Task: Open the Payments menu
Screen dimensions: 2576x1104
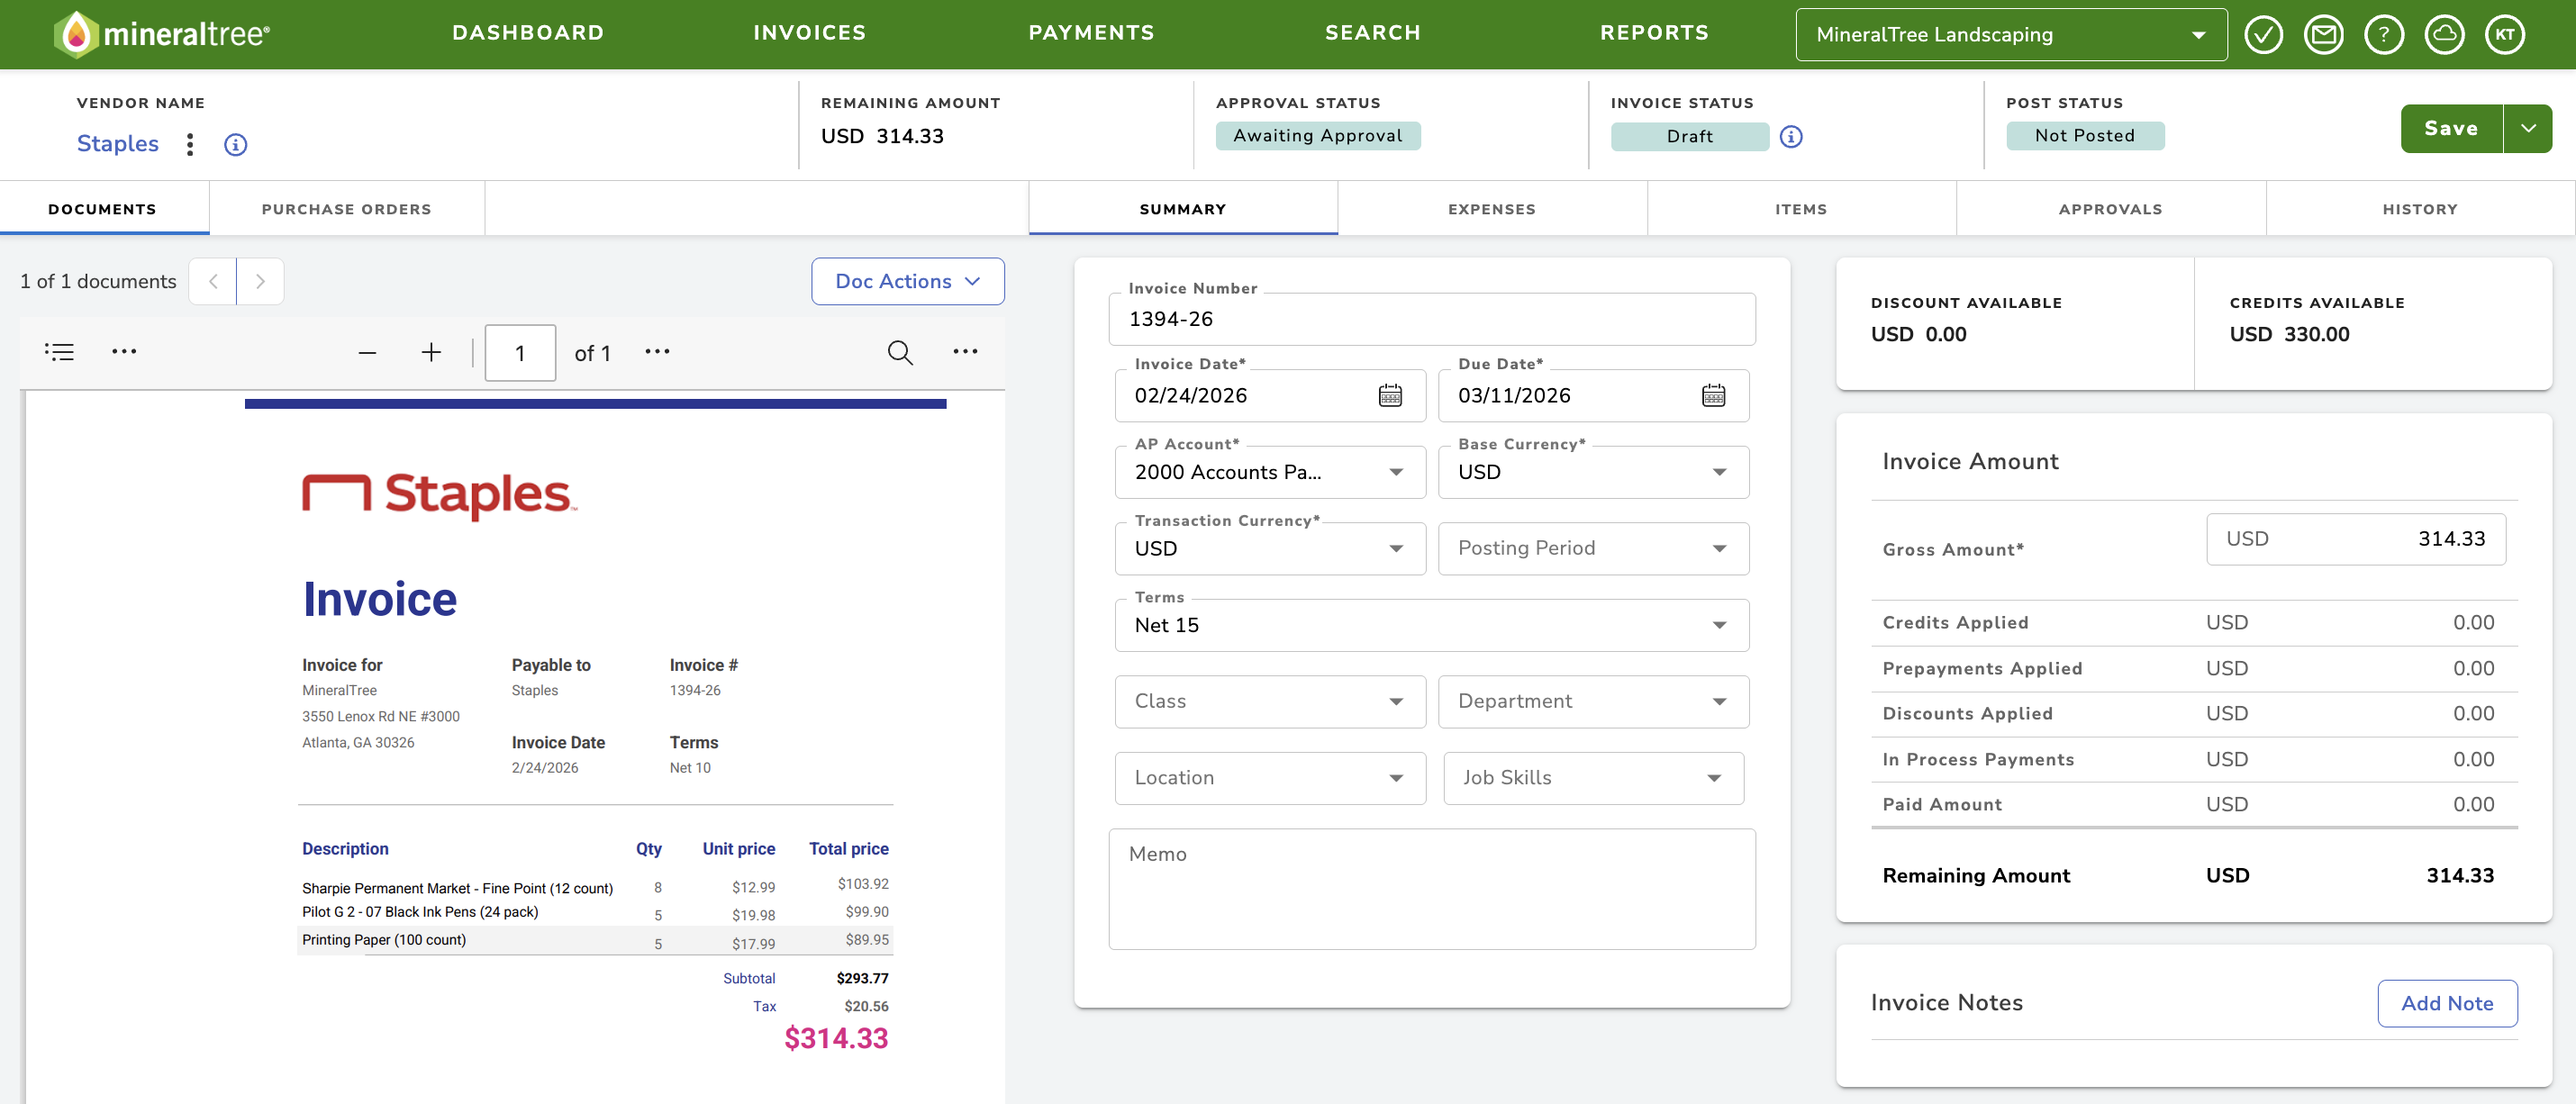Action: (1091, 33)
